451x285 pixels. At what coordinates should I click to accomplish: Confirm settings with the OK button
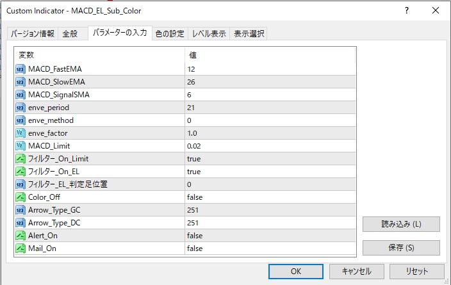295,272
